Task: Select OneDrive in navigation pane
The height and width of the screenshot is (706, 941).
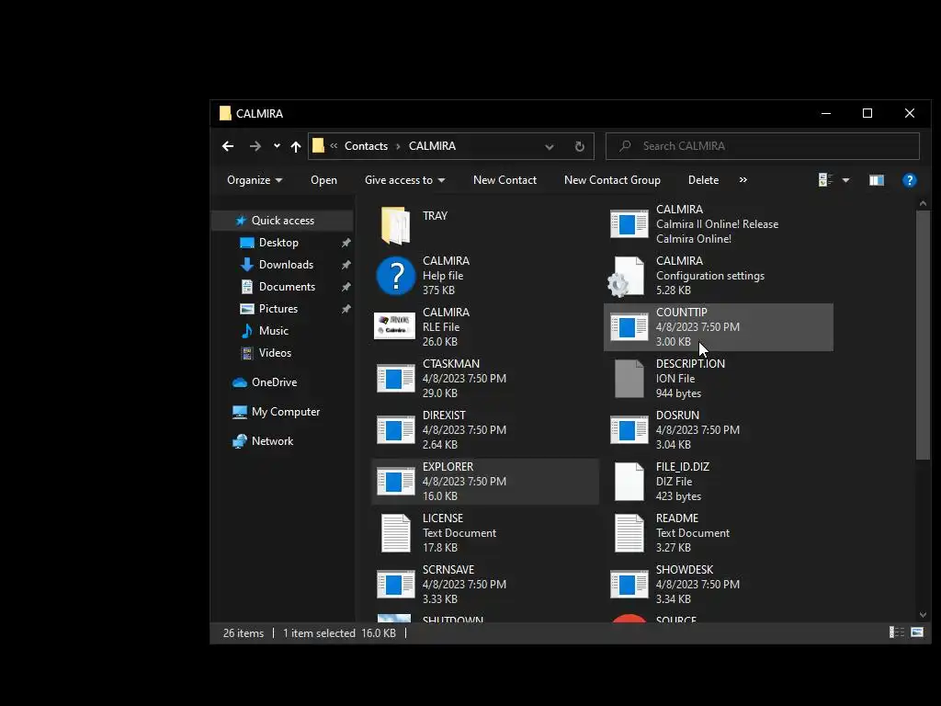Action: tap(274, 382)
